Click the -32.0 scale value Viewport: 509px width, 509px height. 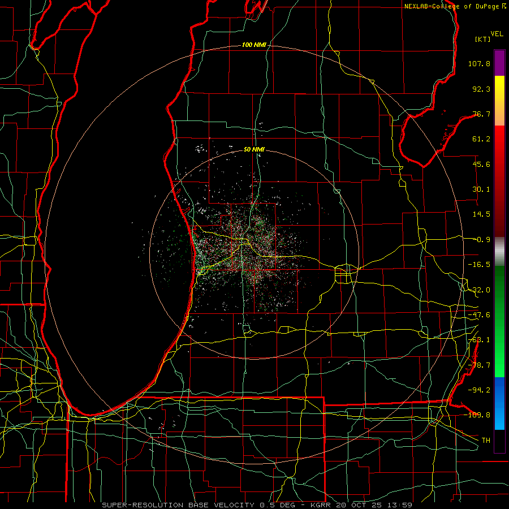[479, 290]
